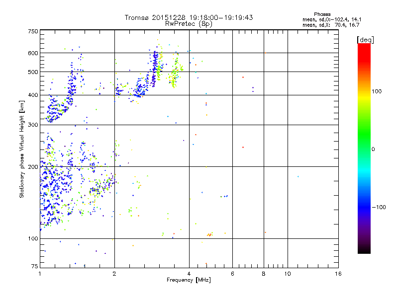Image resolution: width=398 pixels, height=298 pixels.
Task: Click the '[deg]' colorbar unit label
Action: click(x=365, y=40)
